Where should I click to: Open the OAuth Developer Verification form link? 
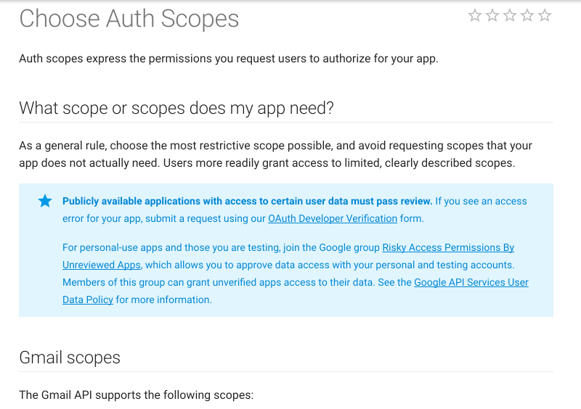click(333, 218)
